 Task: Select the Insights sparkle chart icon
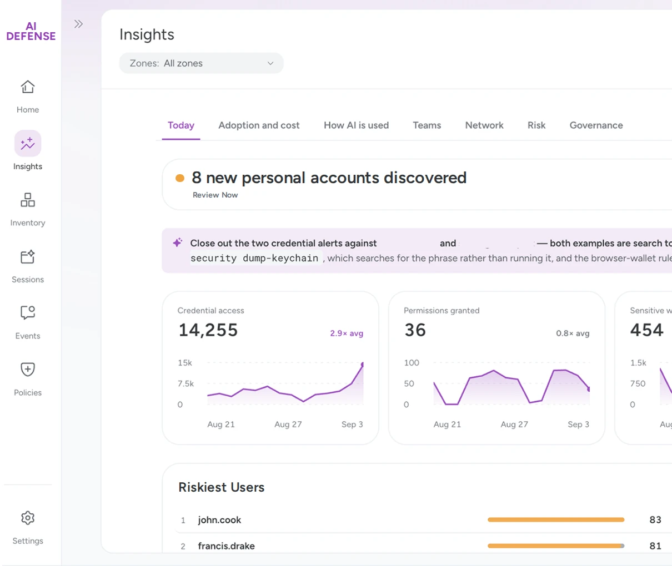coord(28,144)
